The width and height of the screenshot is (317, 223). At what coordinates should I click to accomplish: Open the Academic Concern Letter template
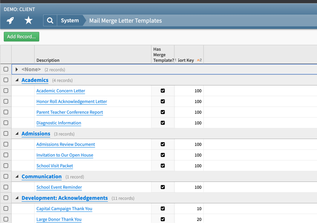click(x=61, y=91)
